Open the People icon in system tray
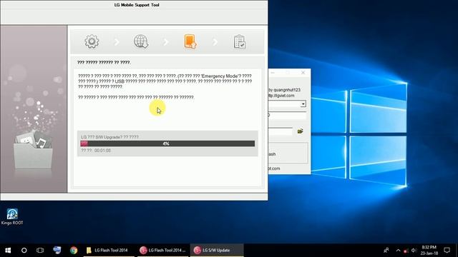 (386, 251)
